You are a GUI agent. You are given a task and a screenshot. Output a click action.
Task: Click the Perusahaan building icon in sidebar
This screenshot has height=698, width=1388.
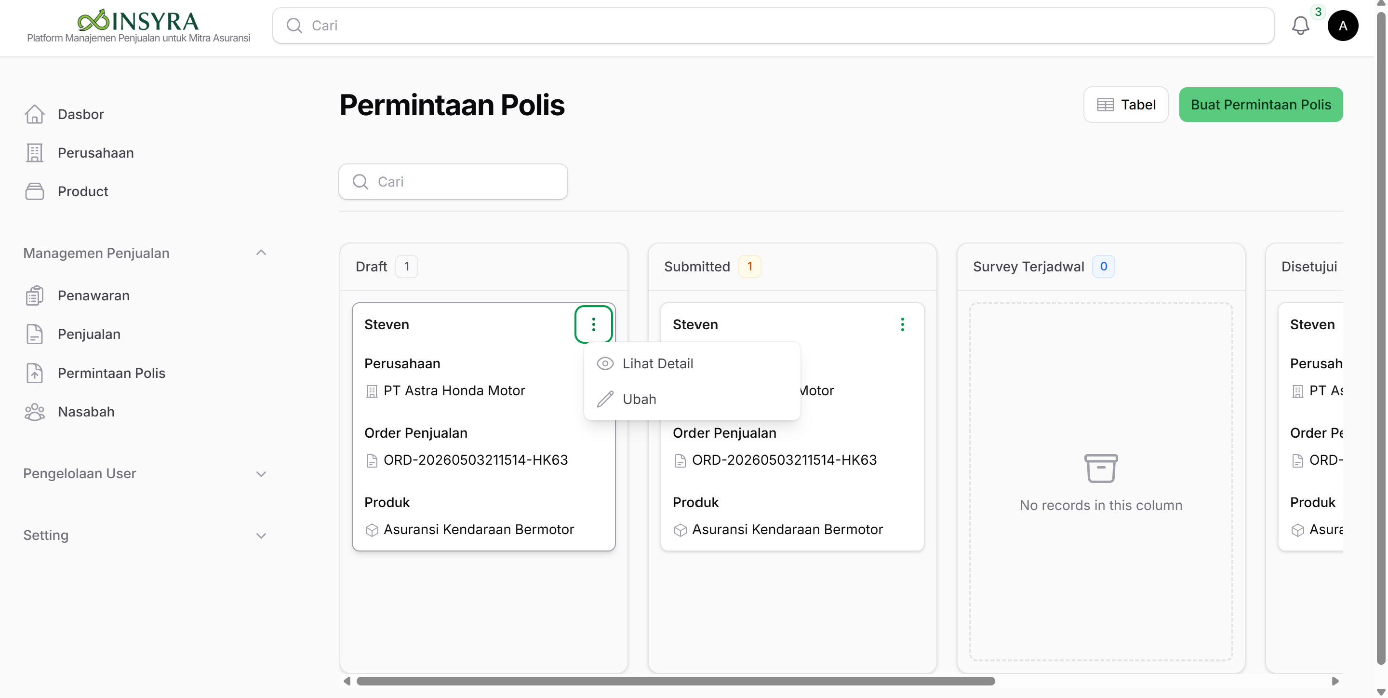click(x=35, y=153)
